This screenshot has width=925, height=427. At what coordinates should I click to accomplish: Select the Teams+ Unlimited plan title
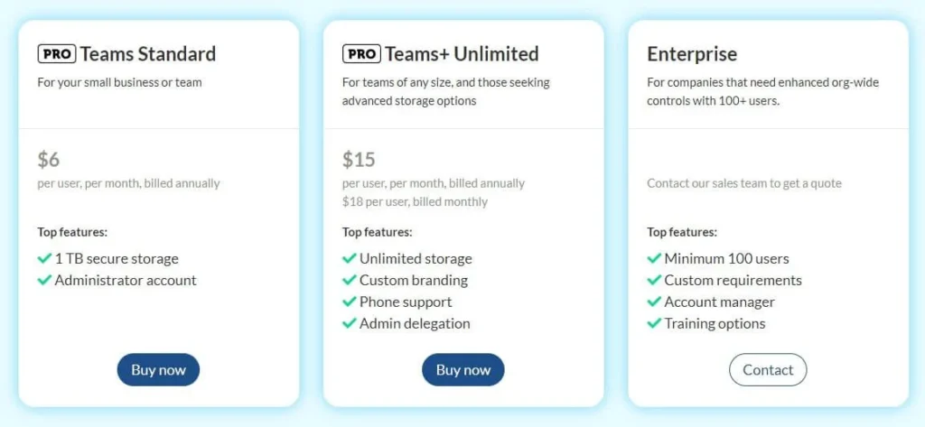[462, 54]
